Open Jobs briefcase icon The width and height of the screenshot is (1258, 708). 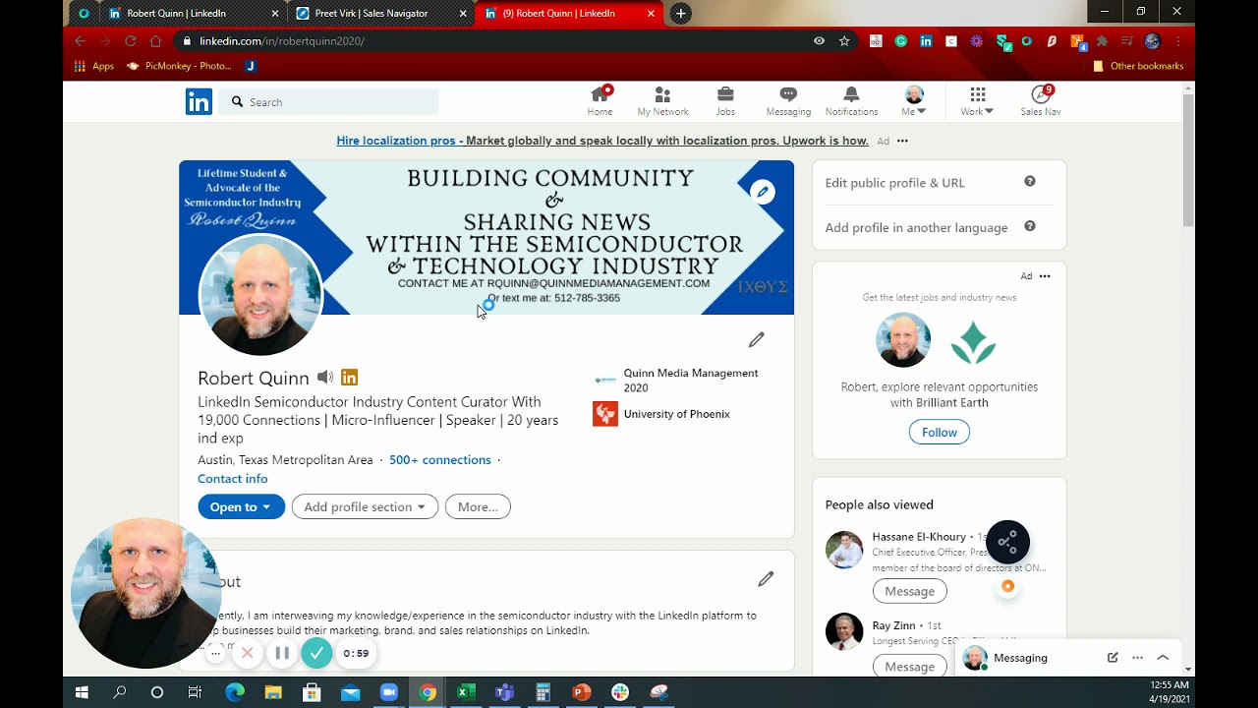pos(725,94)
